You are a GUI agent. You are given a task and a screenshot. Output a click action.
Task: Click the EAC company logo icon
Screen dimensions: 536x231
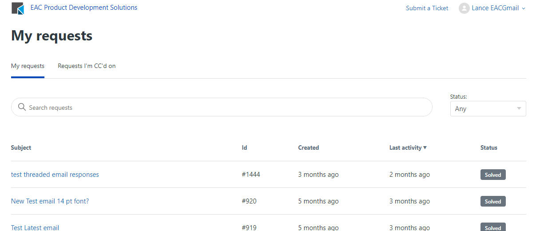[18, 8]
